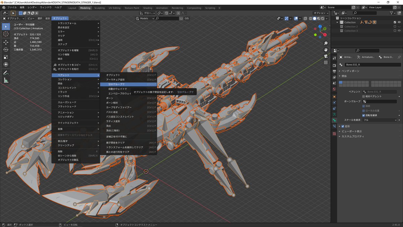Screen dimensions: 403x227
Task: Select the Rotate tool in left toolbar
Action: pyautogui.click(x=6, y=49)
